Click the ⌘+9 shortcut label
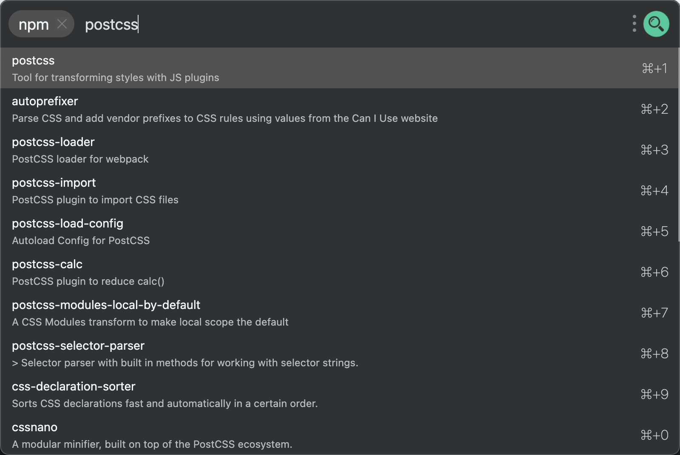This screenshot has height=455, width=680. point(654,394)
